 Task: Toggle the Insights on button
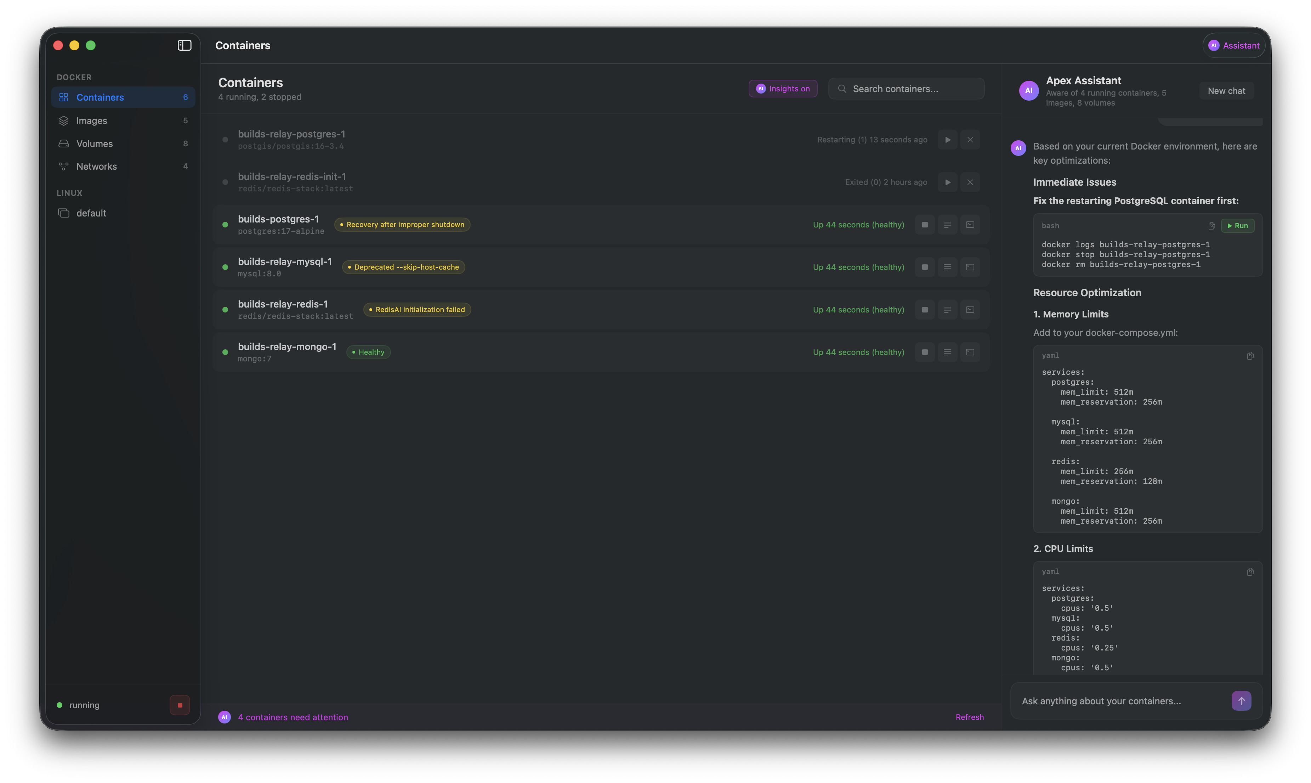click(x=783, y=89)
